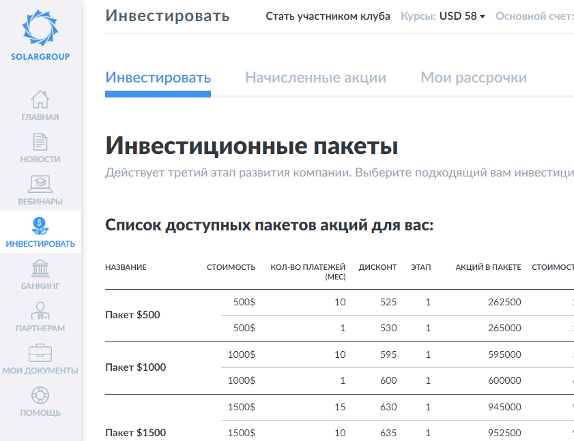This screenshot has width=574, height=441.
Task: Switch to the Начисленные акции tab
Action: 315,78
